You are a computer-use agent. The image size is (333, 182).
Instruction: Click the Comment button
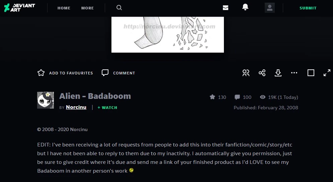coord(118,73)
